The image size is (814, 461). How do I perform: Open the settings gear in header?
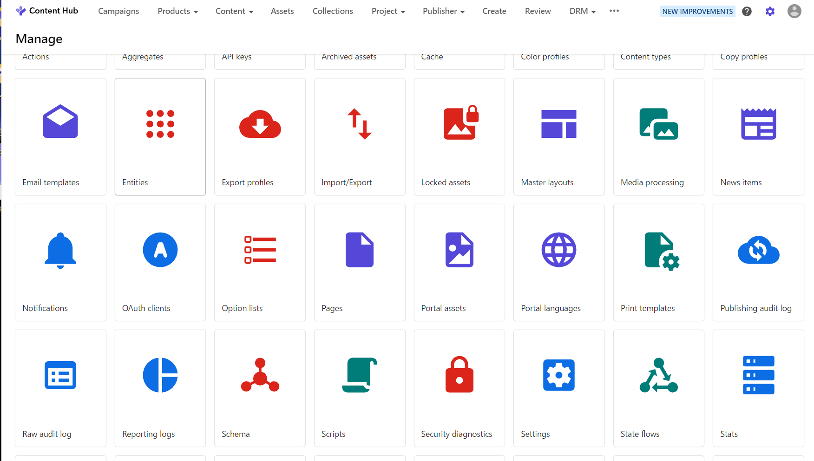coord(770,11)
